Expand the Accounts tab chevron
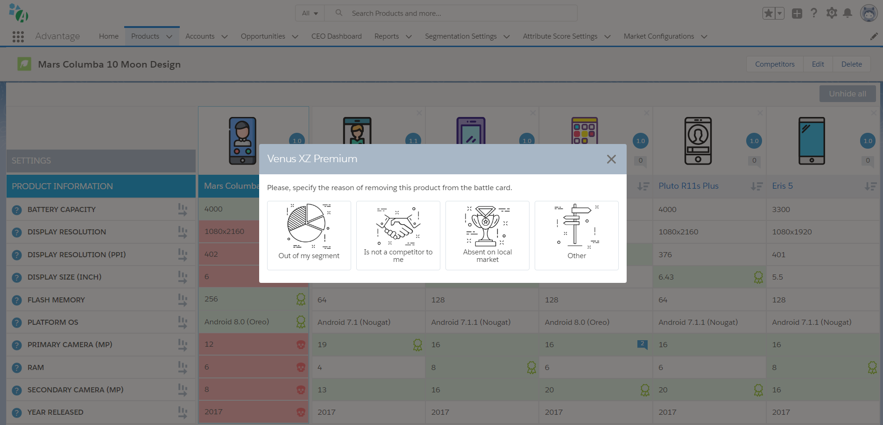The image size is (883, 425). (224, 36)
